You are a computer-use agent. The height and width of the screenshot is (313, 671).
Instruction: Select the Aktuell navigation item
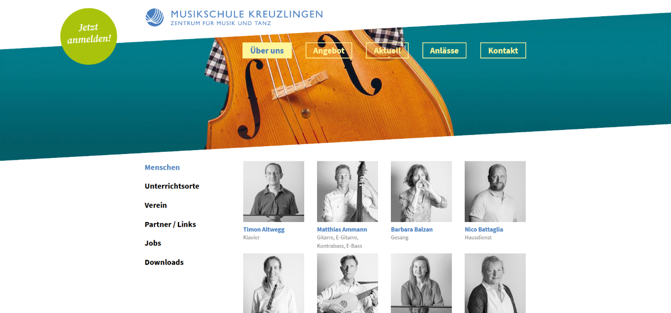click(x=387, y=50)
